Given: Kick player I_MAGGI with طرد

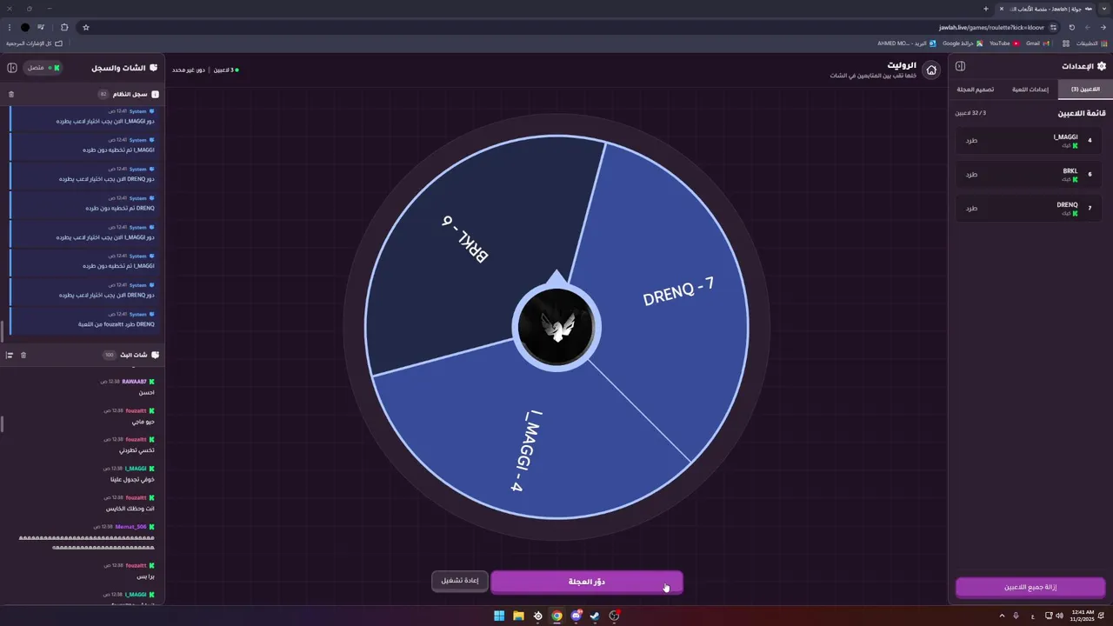Looking at the screenshot, I should click(x=971, y=140).
